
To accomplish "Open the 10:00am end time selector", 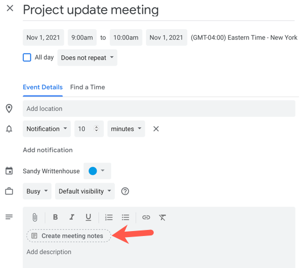I will click(126, 37).
